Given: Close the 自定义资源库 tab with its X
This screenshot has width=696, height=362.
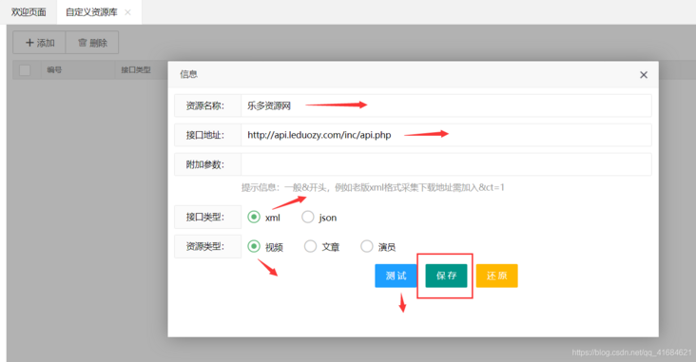Looking at the screenshot, I should (127, 12).
